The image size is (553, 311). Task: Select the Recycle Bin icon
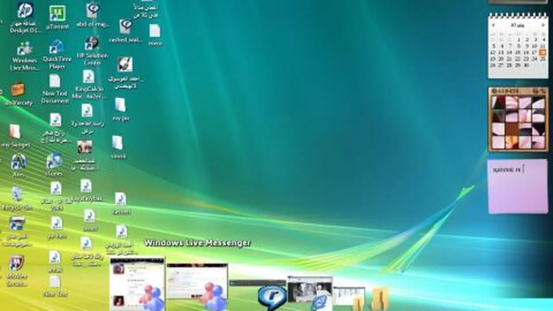(17, 195)
